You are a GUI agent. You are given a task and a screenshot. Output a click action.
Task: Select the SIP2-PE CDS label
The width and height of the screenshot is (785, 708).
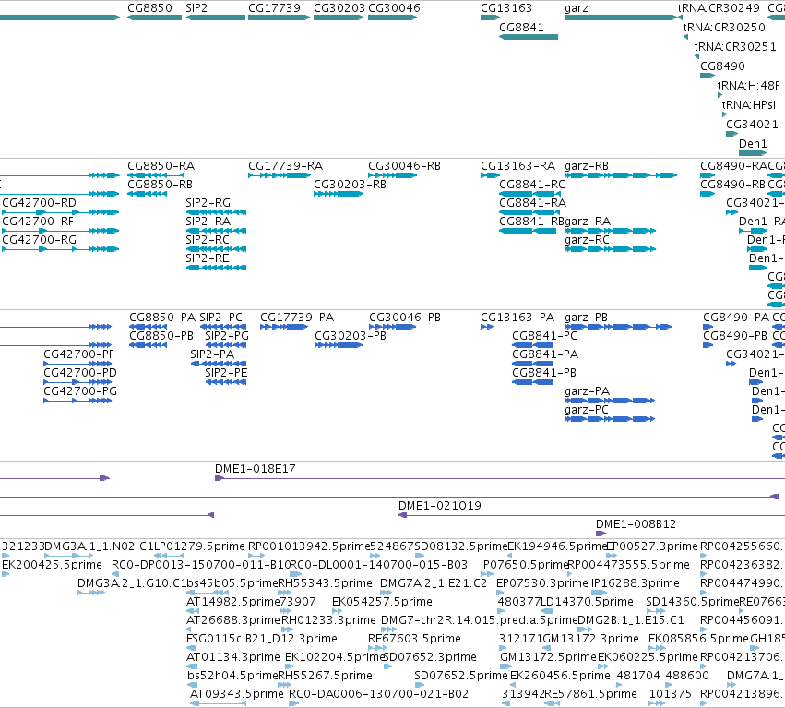(x=226, y=373)
